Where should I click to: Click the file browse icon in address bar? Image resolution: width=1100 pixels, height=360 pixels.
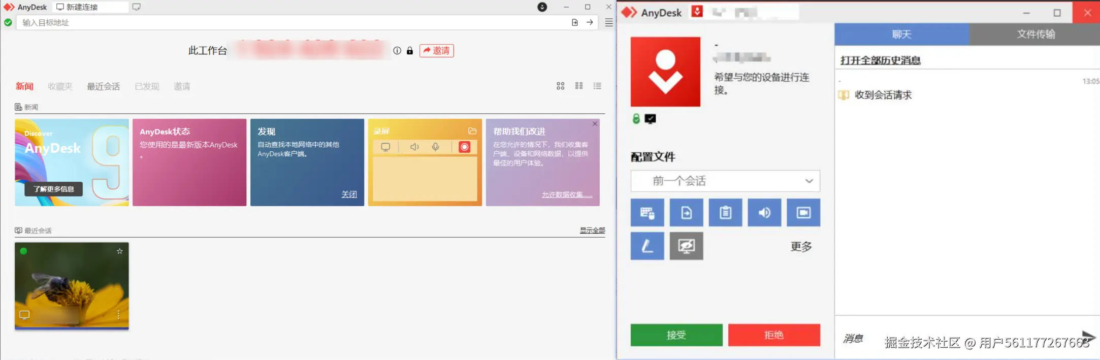coord(575,22)
